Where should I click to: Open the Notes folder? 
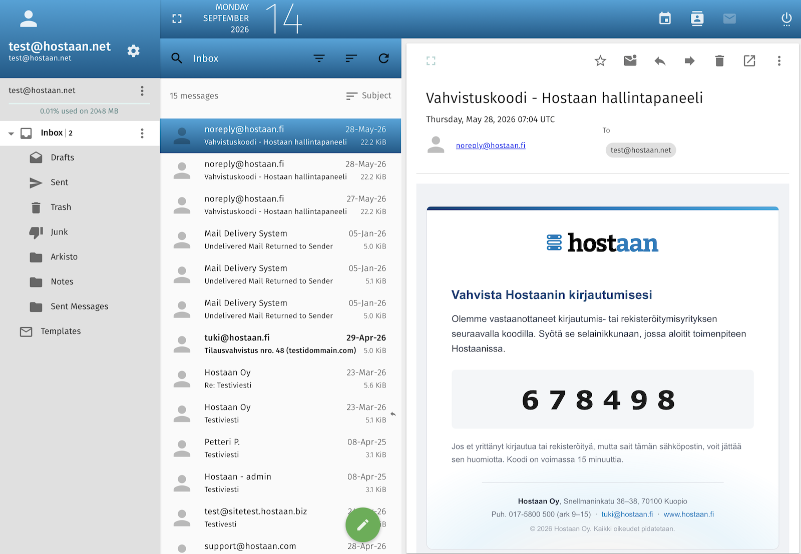(80, 281)
